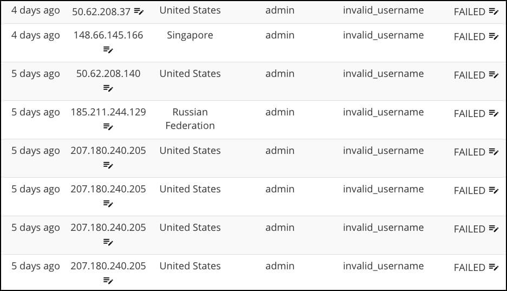Open the FAILED edit icon in the last table row

pos(493,267)
